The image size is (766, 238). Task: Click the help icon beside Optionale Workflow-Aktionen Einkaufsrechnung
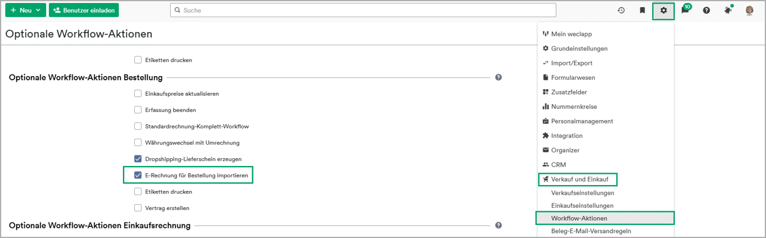click(498, 226)
